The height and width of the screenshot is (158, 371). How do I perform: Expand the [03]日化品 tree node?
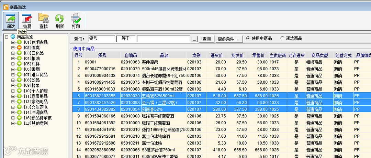click(13, 53)
